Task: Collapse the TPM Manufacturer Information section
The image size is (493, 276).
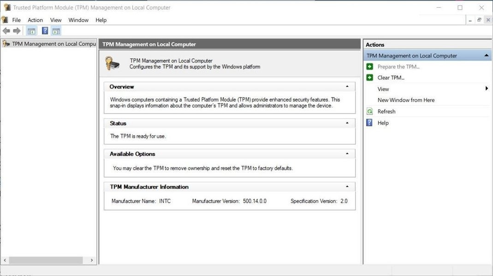Action: [347, 186]
